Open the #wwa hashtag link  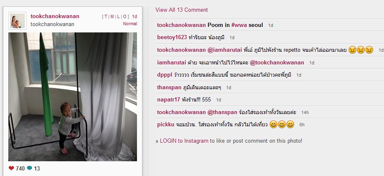(239, 25)
